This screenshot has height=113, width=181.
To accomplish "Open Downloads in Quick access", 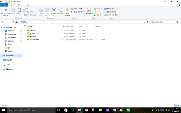I will point(11,34).
